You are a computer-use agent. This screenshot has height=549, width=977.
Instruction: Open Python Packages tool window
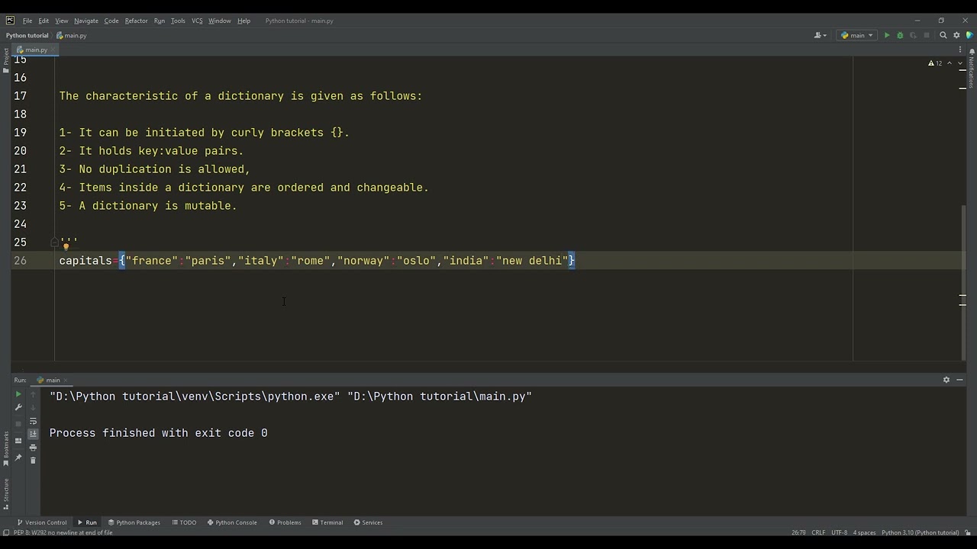pyautogui.click(x=134, y=522)
